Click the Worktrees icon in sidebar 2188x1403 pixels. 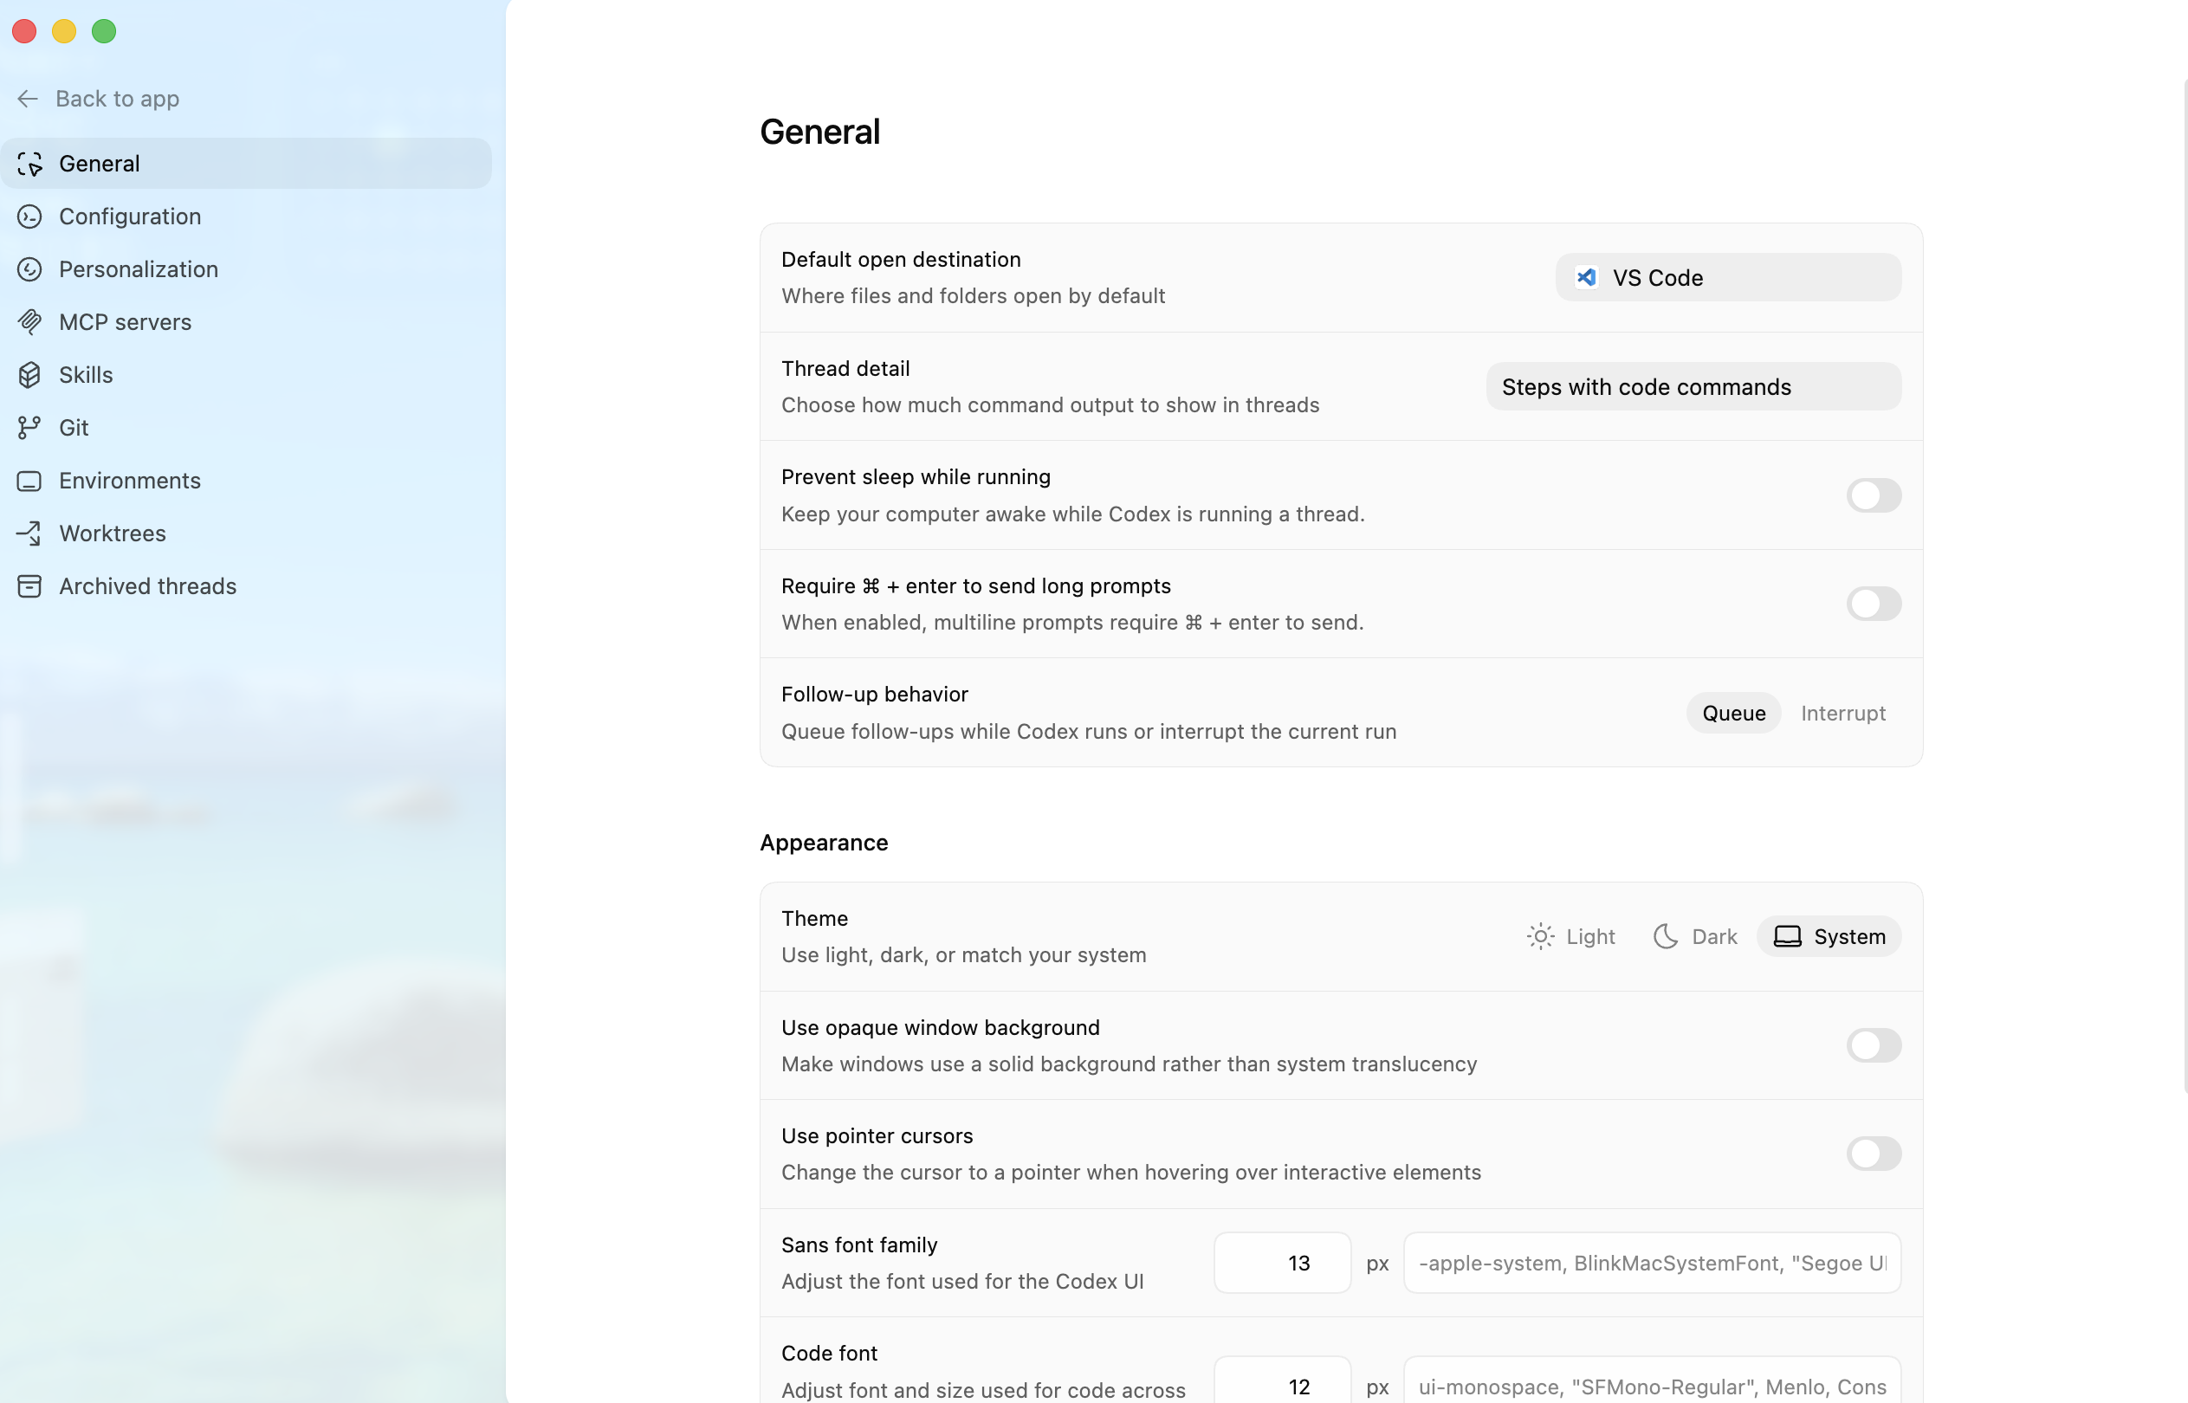coord(29,533)
